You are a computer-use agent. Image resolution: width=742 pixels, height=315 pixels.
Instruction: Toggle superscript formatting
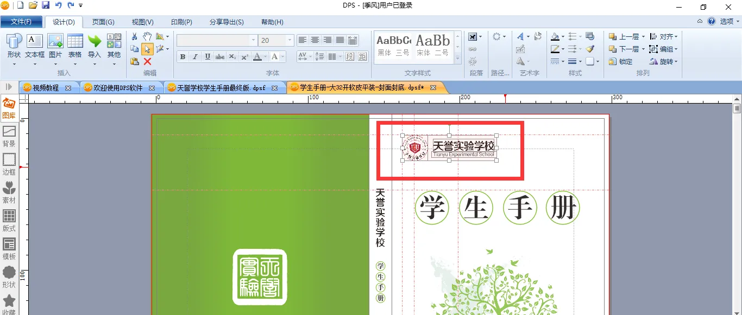245,57
